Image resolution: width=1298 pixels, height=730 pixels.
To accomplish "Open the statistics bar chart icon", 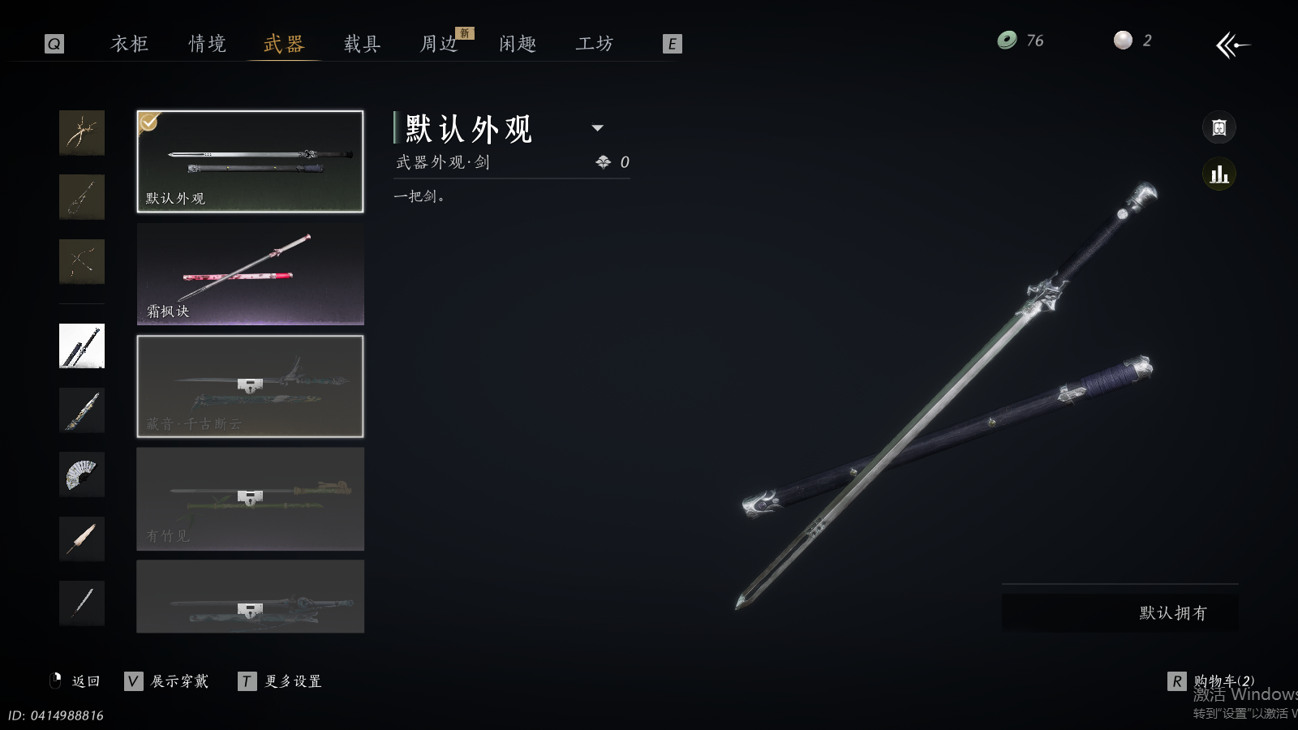I will click(1218, 174).
